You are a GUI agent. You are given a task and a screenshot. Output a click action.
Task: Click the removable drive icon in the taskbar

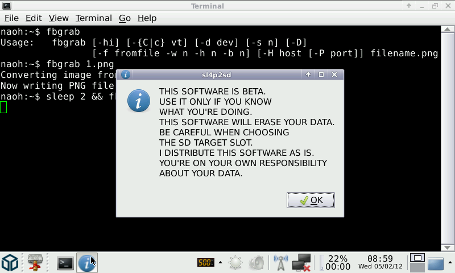pyautogui.click(x=36, y=263)
